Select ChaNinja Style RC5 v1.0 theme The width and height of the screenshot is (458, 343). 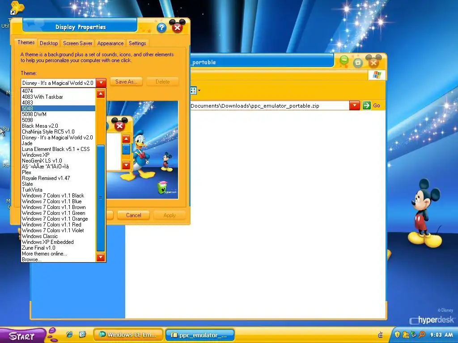coord(59,132)
